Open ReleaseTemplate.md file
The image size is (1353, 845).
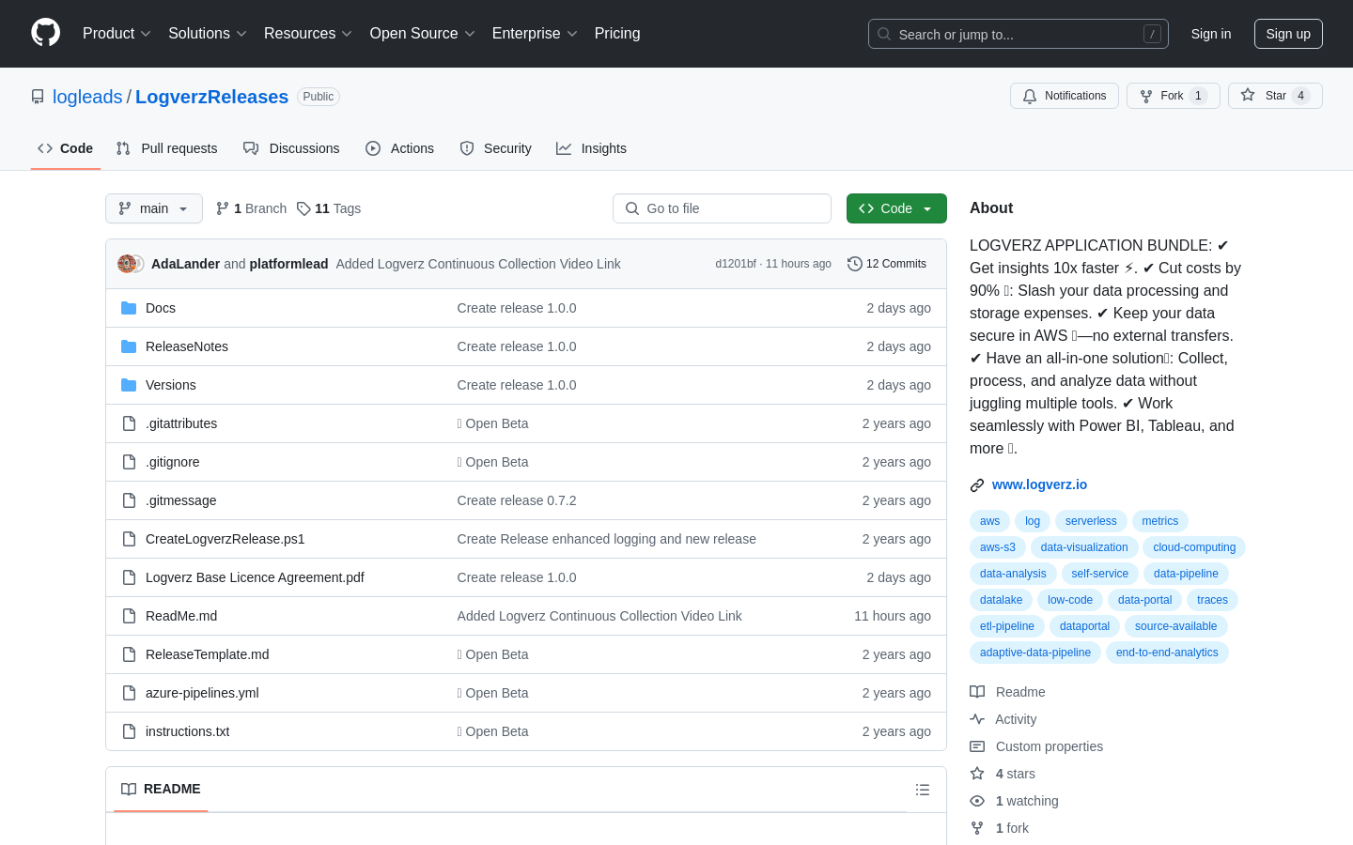208,654
